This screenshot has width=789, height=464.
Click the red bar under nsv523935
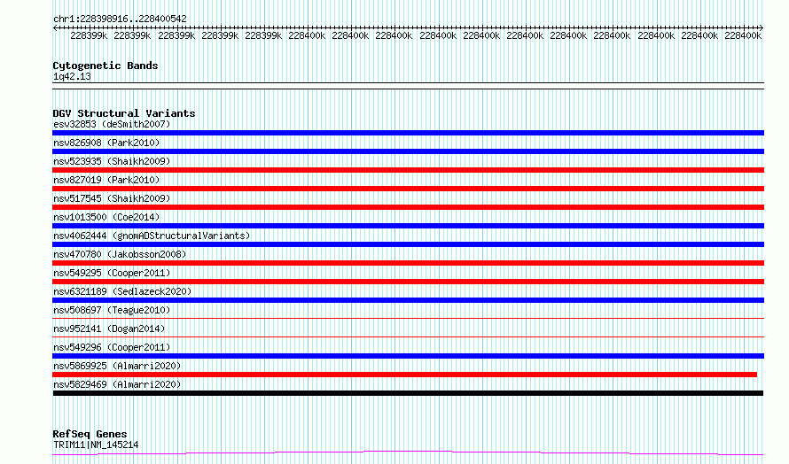[x=408, y=170]
